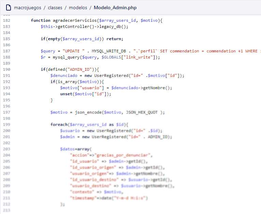Viewport: 261px width, 214px height.
Task: Click the $denunciado variable on line 191
Action: pyautogui.click(x=64, y=76)
